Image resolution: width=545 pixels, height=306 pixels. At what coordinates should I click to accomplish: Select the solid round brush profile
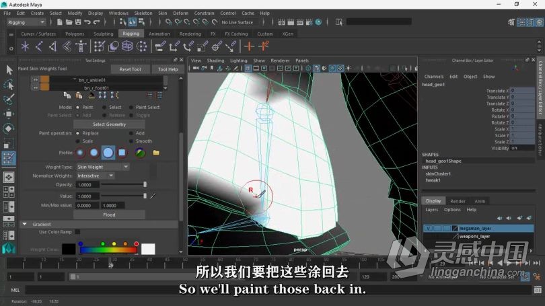tap(108, 153)
